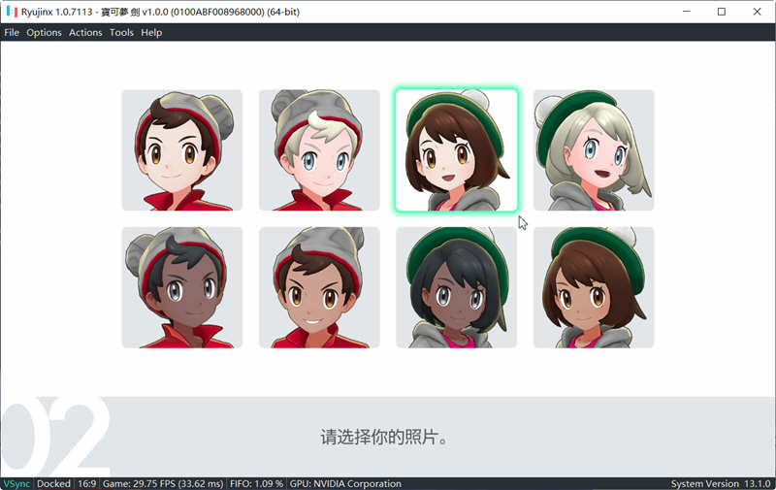
Task: Select dark-skinned boy with black hair portrait
Action: coord(182,287)
